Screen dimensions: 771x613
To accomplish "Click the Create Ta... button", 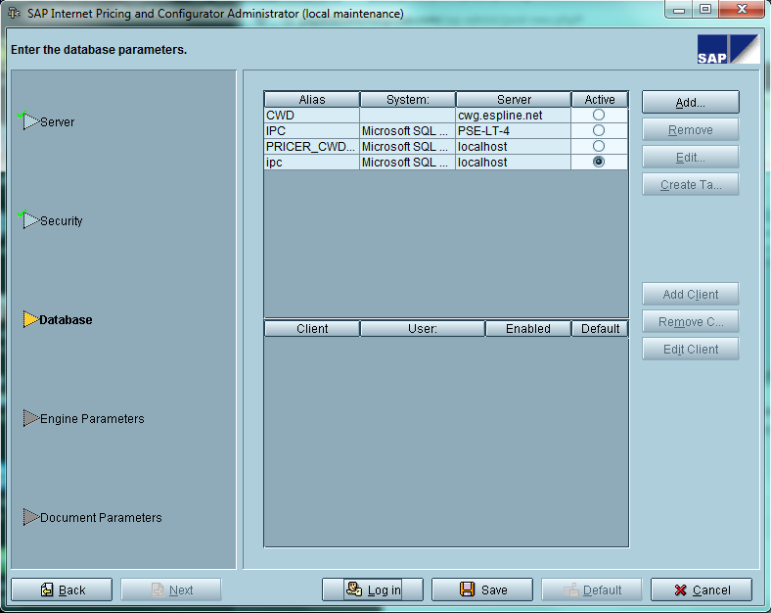I will [691, 185].
